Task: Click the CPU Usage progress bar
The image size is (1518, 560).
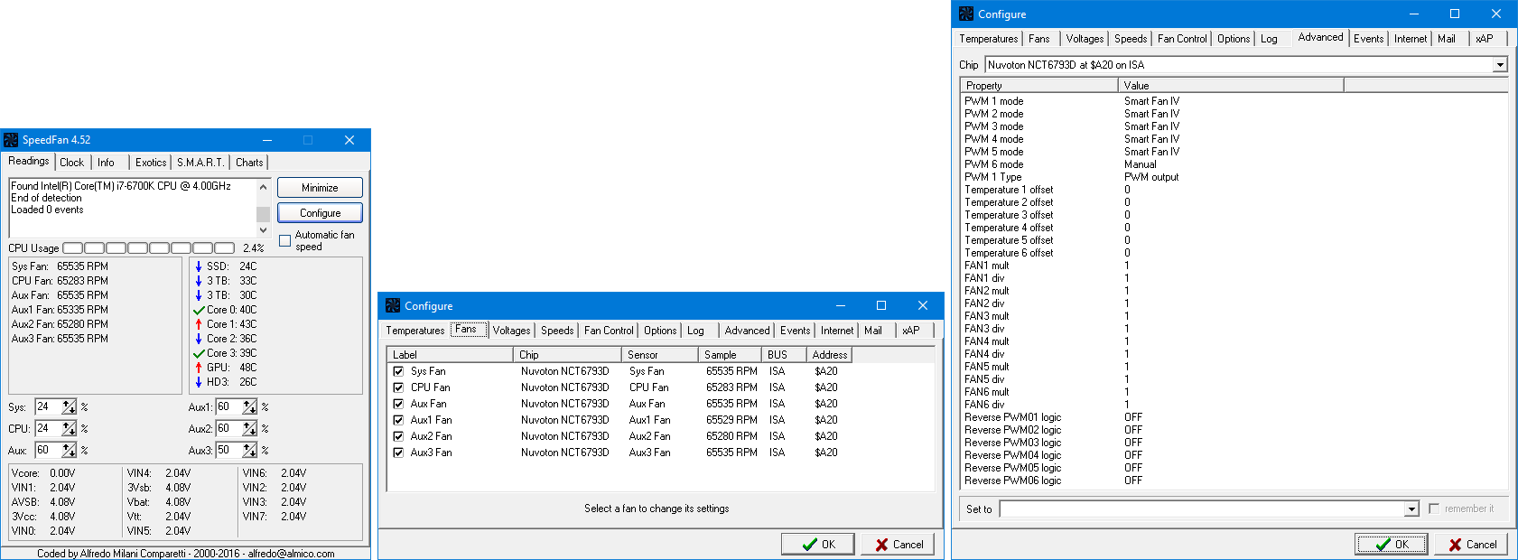Action: pyautogui.click(x=149, y=247)
